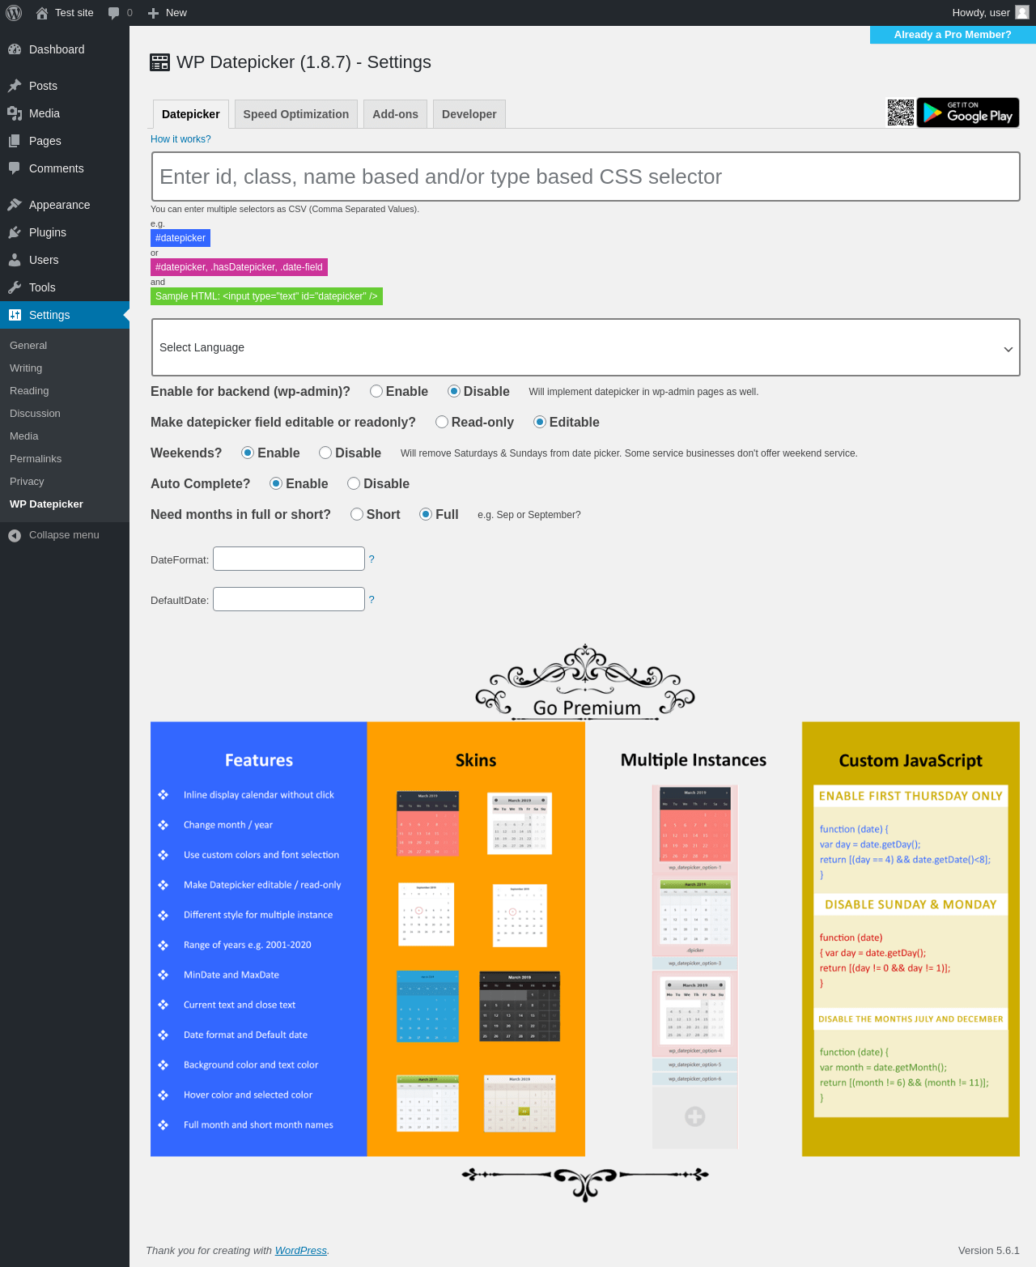Click the Posts pushpin icon
This screenshot has width=1036, height=1267.
click(15, 86)
